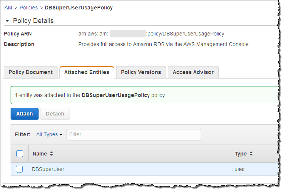Click the Type column sort arrows
The width and height of the screenshot is (284, 191).
[x=251, y=154]
